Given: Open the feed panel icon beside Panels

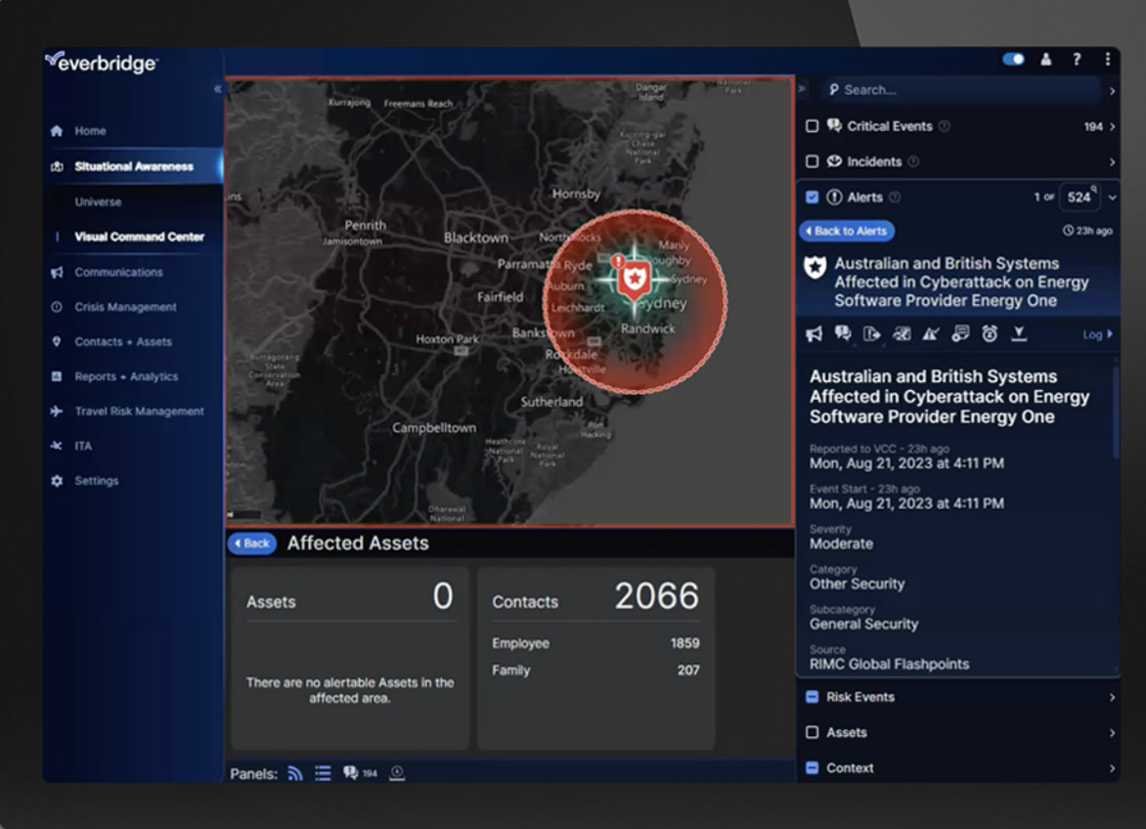Looking at the screenshot, I should click(294, 773).
